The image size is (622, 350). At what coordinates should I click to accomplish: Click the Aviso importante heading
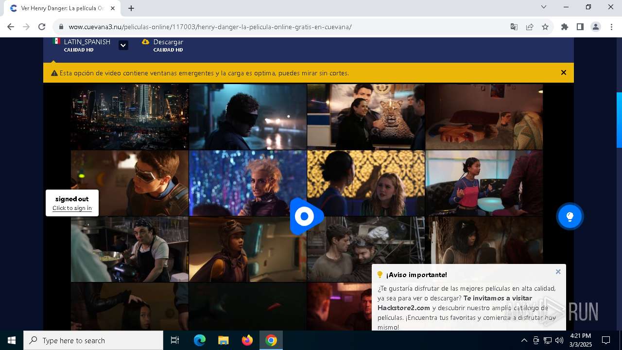(x=416, y=275)
